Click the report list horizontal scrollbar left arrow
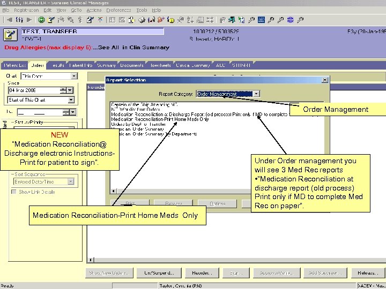This screenshot has height=289, width=386. 113,191
